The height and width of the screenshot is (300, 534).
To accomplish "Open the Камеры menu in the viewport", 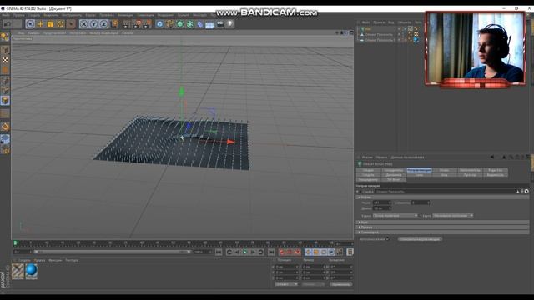I will click(x=33, y=33).
